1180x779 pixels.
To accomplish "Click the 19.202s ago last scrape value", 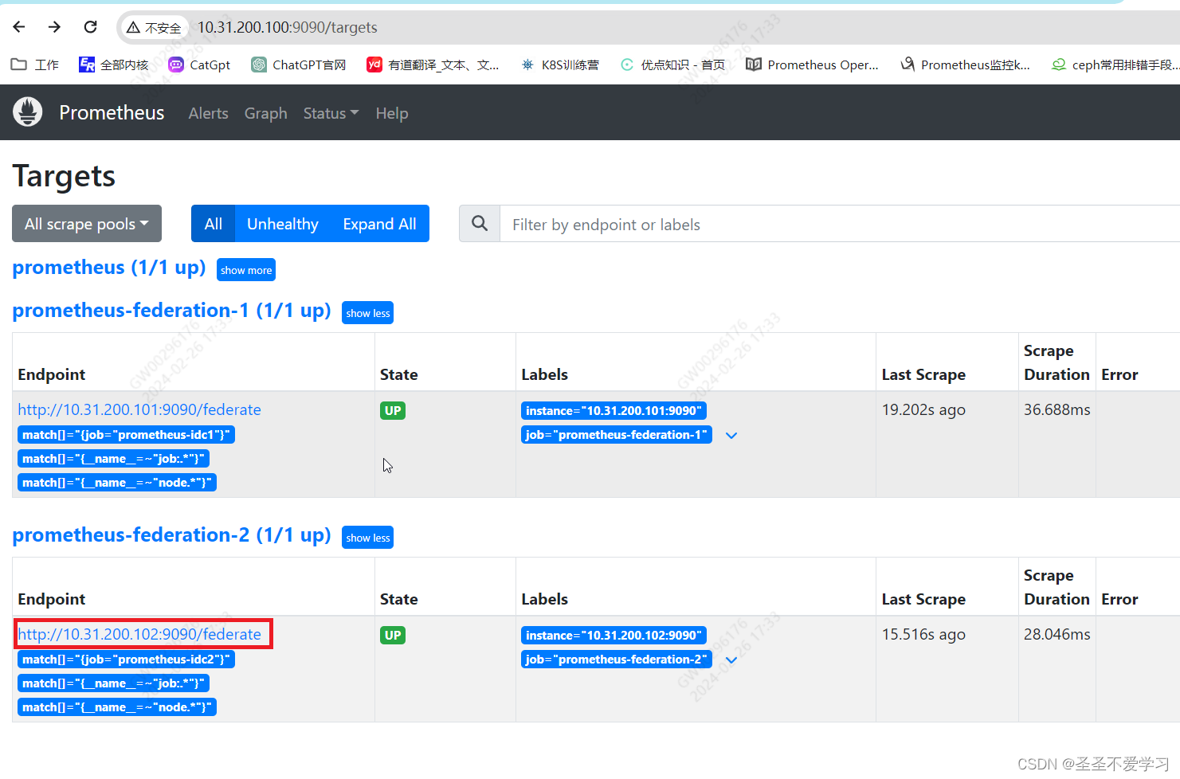I will pos(923,409).
